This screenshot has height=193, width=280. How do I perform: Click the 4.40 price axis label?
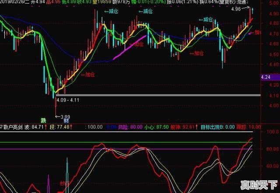(x=274, y=64)
